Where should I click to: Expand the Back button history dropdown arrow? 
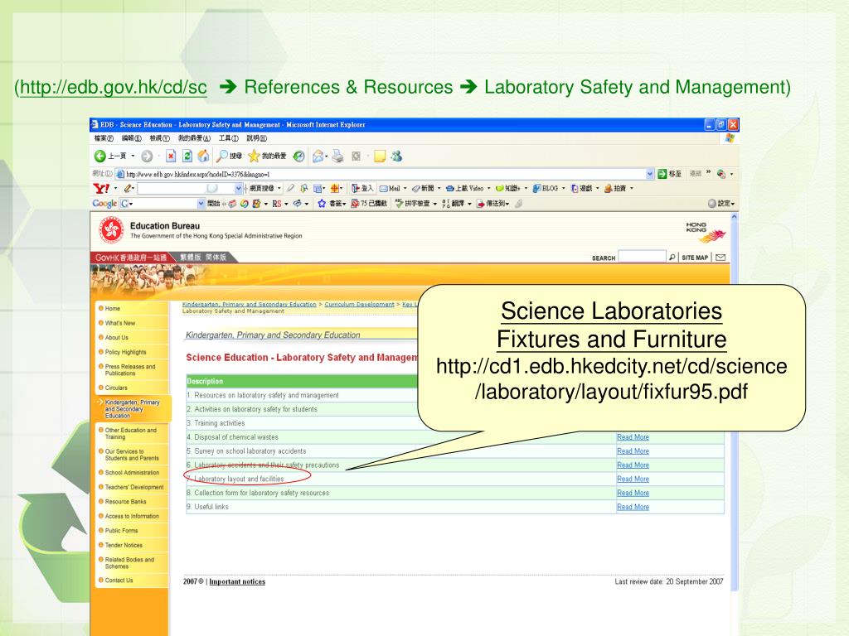133,157
